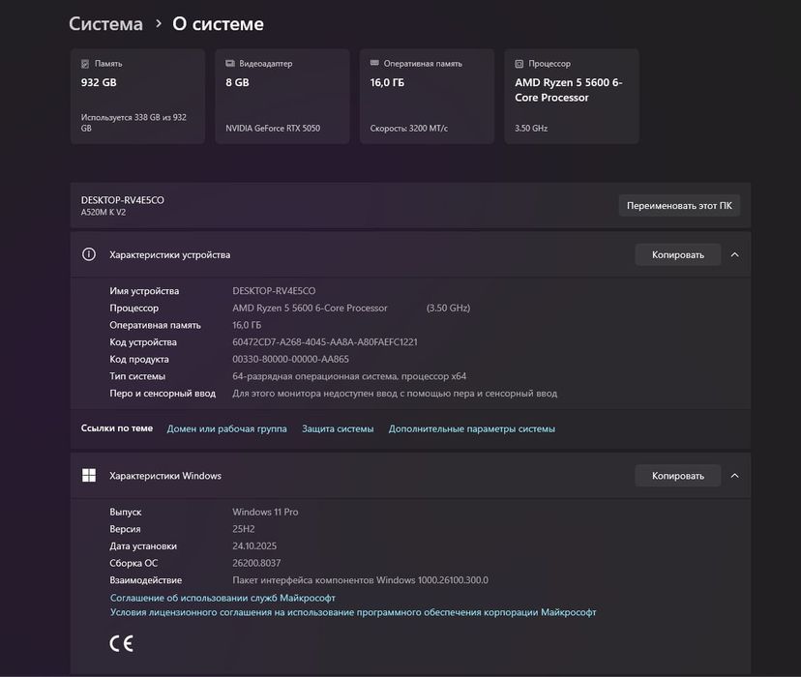Click the (3.50 GHz) processor speed text
Viewport: 801px width, 677px height.
click(449, 308)
